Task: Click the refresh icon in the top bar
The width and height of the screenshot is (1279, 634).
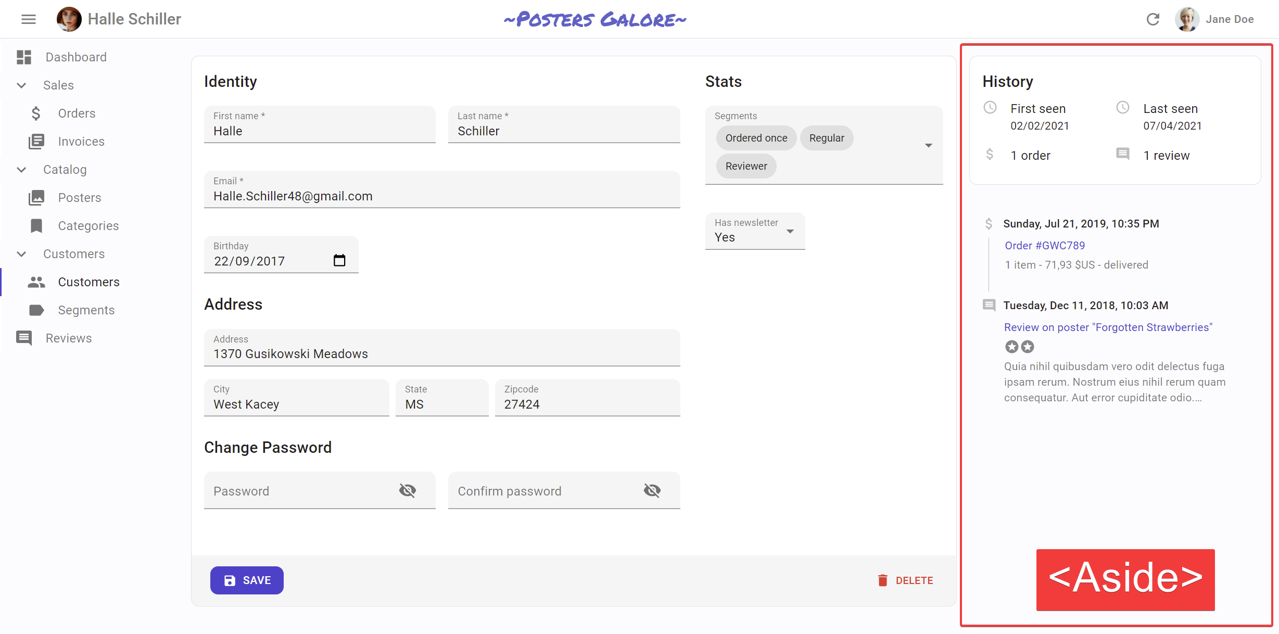Action: coord(1153,19)
